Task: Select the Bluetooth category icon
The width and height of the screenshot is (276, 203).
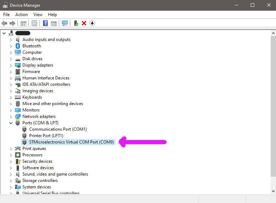Action: click(18, 46)
